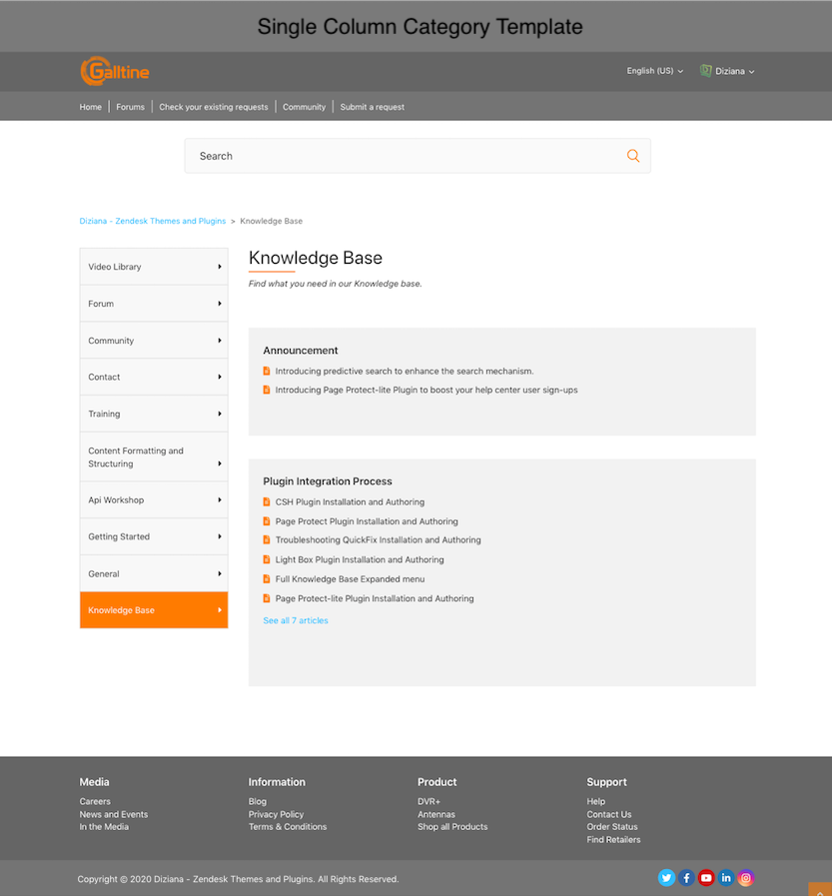
Task: Click the Plugin Integration Process heading
Action: tap(328, 481)
